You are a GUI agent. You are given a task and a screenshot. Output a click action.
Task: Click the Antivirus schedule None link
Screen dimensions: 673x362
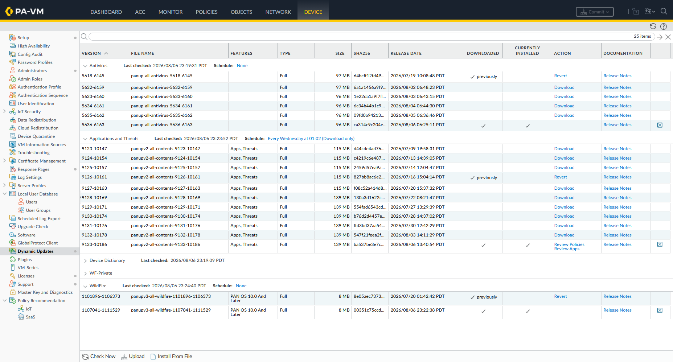coord(242,66)
